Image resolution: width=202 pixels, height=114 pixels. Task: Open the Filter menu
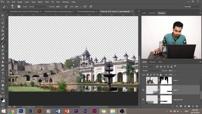pyautogui.click(x=47, y=2)
